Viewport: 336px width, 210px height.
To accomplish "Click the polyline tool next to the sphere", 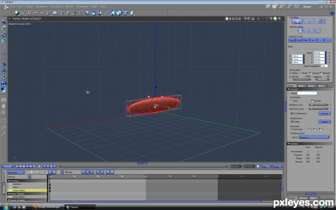I will [x=23, y=13].
